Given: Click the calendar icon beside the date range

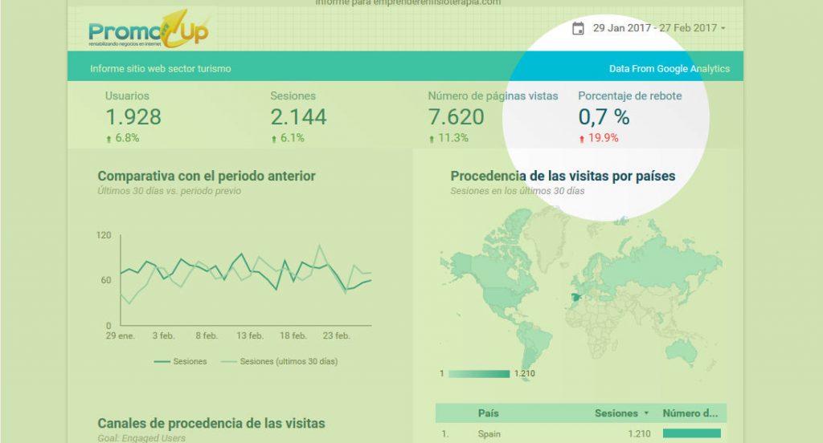Looking at the screenshot, I should click(578, 28).
